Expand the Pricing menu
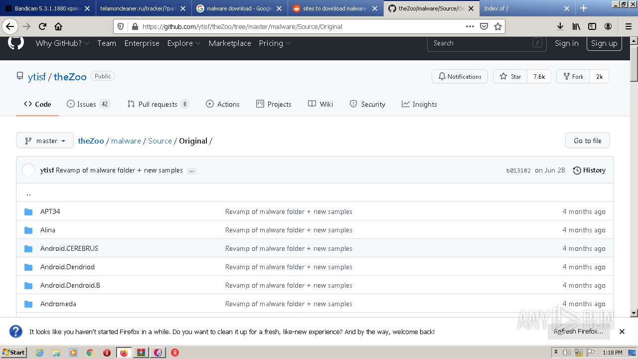This screenshot has height=359, width=638. pyautogui.click(x=275, y=43)
